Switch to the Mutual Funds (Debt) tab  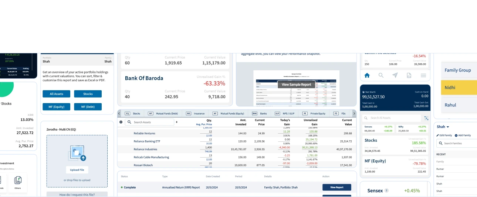click(x=163, y=114)
